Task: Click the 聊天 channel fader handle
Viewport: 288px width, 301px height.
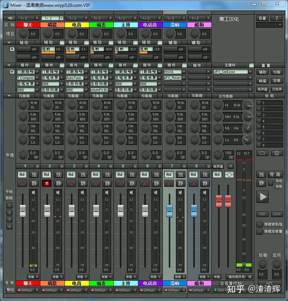Action: click(x=23, y=211)
